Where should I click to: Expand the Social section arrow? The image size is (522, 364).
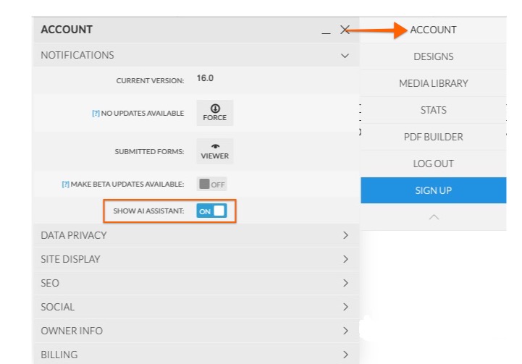click(345, 307)
